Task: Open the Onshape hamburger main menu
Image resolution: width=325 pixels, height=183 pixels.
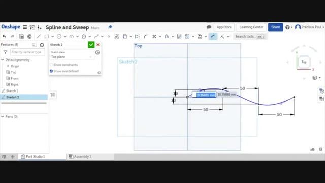Action: (25, 27)
